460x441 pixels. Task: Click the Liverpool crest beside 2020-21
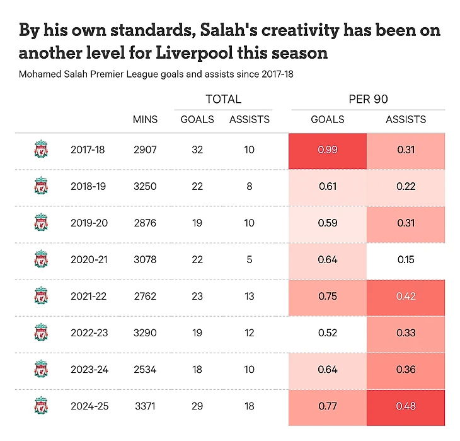coord(41,260)
